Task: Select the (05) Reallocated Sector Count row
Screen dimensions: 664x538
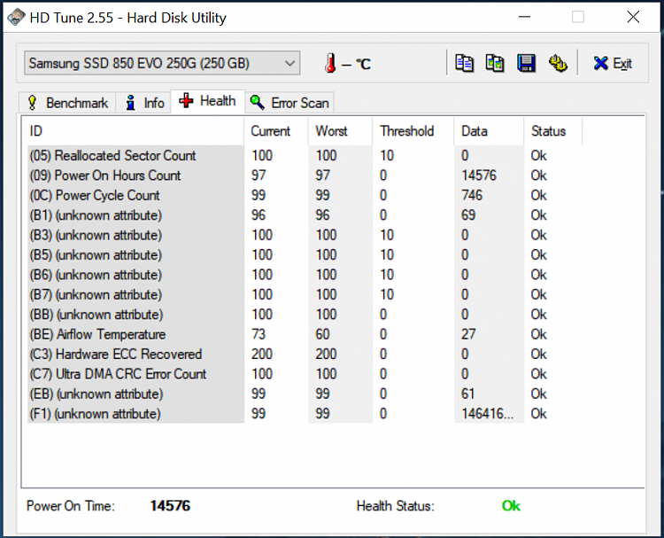Action: tap(305, 156)
